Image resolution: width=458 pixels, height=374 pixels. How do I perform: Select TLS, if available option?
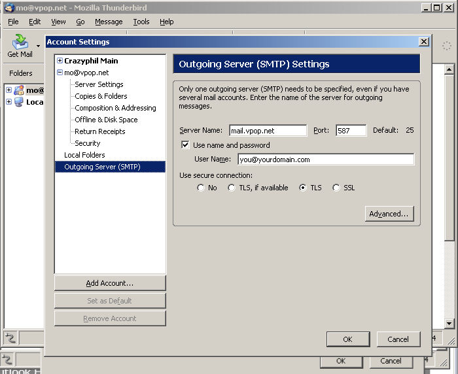click(232, 188)
